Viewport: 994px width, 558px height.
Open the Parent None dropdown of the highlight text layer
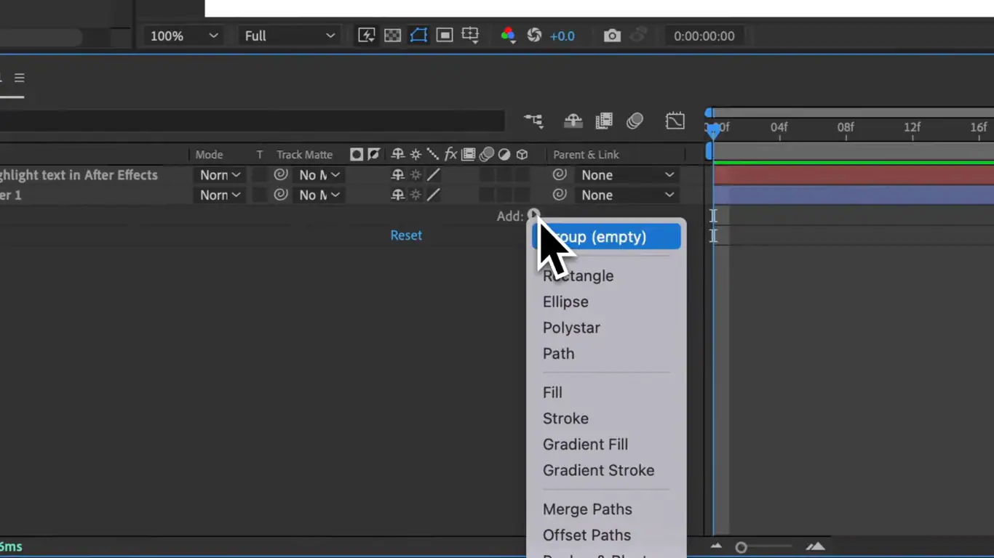click(x=627, y=175)
